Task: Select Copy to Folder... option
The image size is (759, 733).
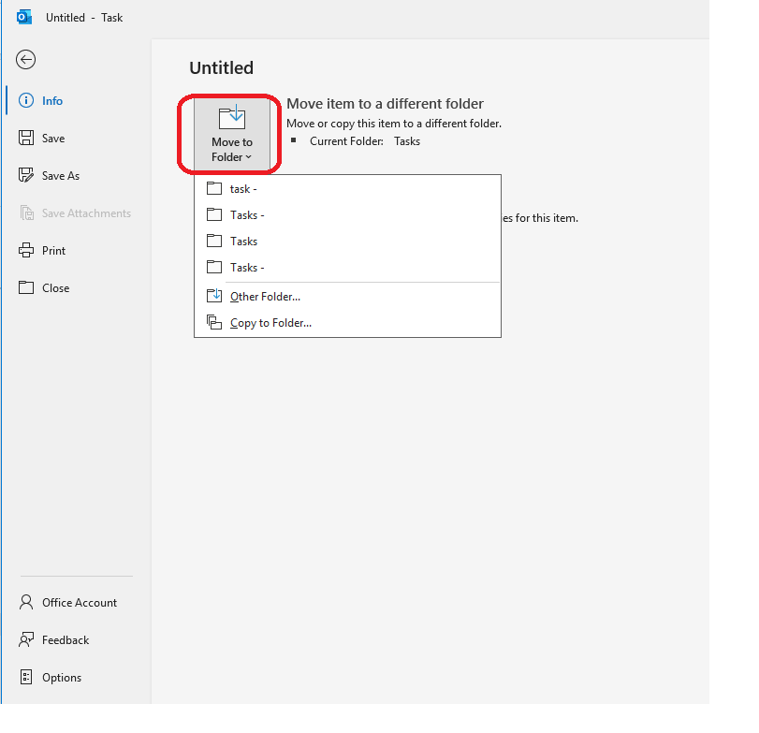Action: click(x=347, y=322)
